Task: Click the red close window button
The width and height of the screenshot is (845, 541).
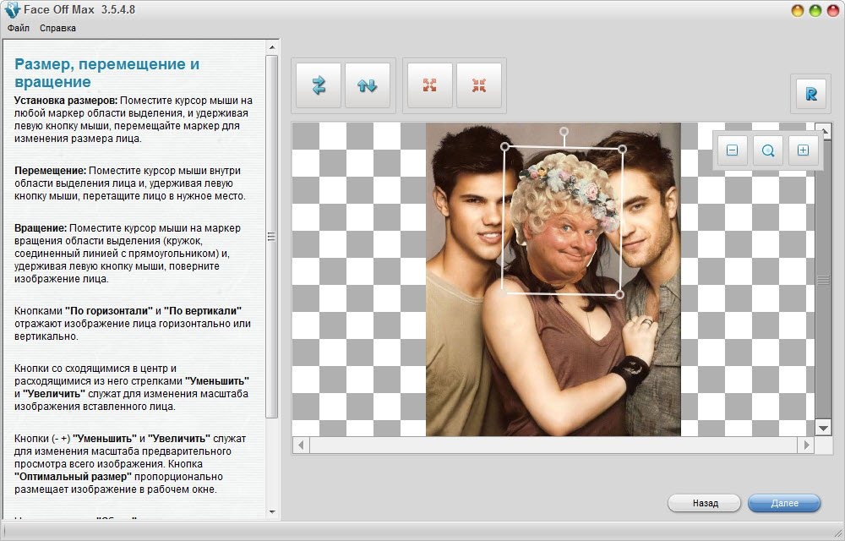Action: tap(833, 10)
